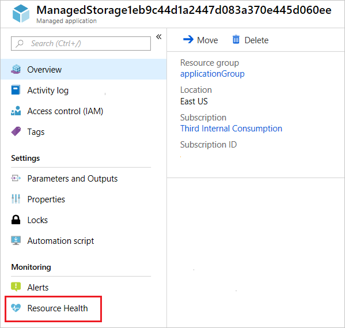This screenshot has width=345, height=328.
Task: Click the green Alerts icon
Action: (16, 287)
